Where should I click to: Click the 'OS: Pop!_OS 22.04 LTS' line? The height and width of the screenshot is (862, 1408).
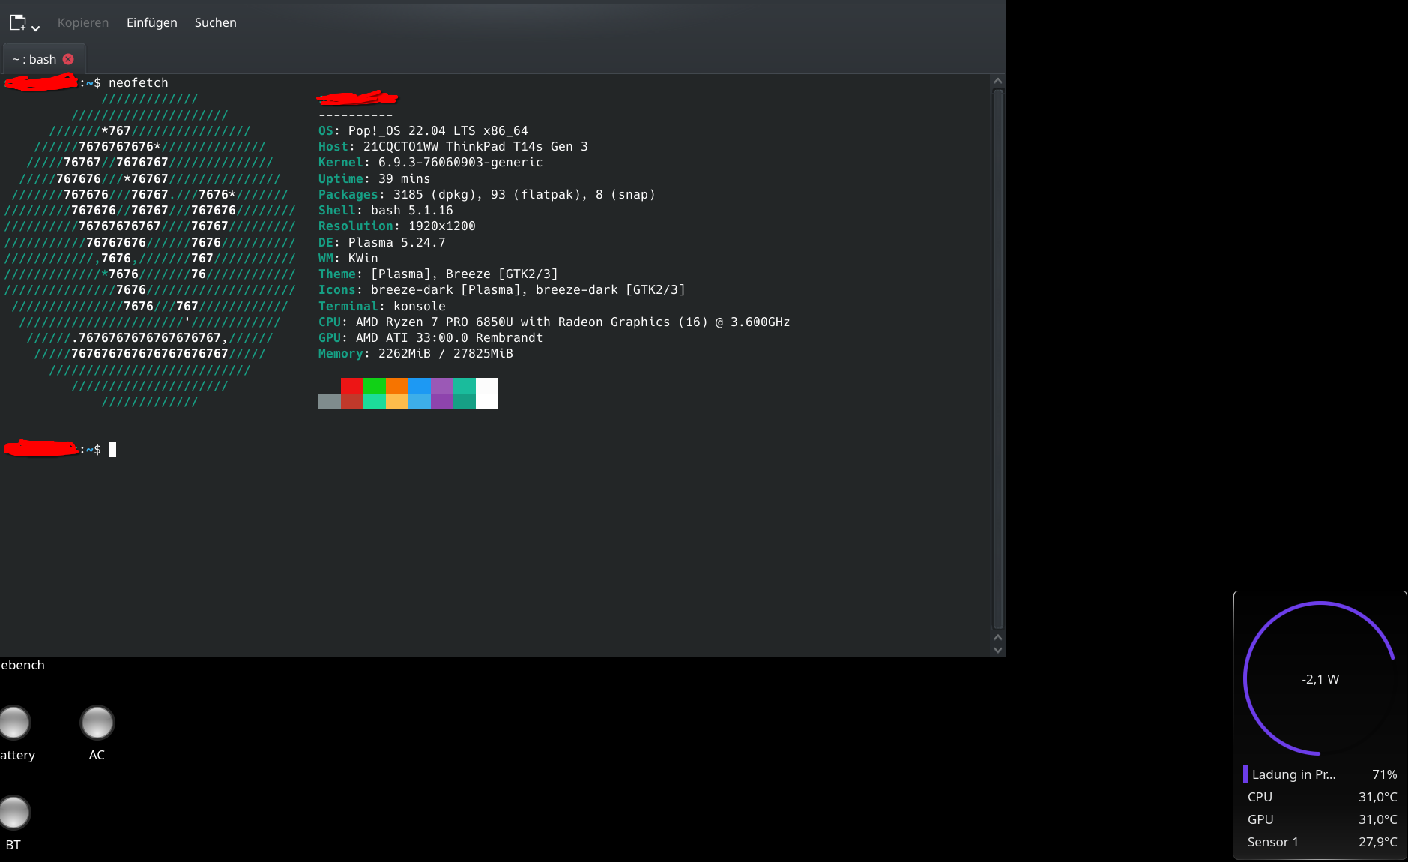coord(423,130)
